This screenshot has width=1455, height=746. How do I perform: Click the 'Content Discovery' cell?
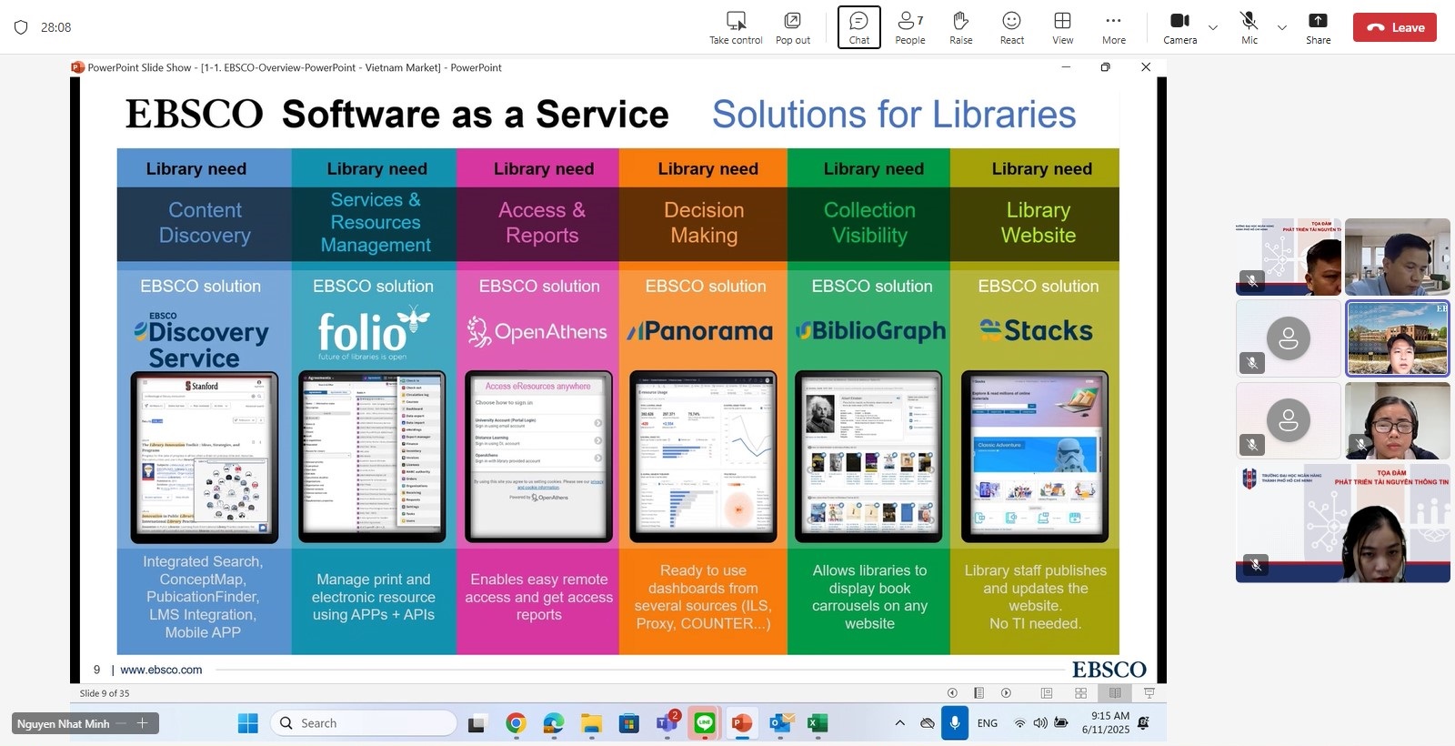[x=205, y=223]
